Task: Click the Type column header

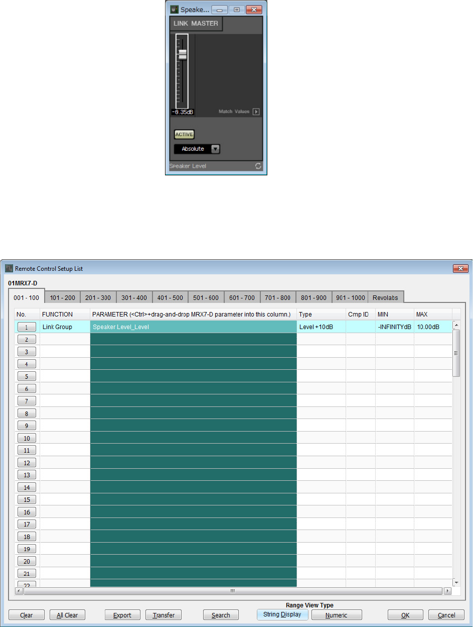Action: tap(321, 314)
